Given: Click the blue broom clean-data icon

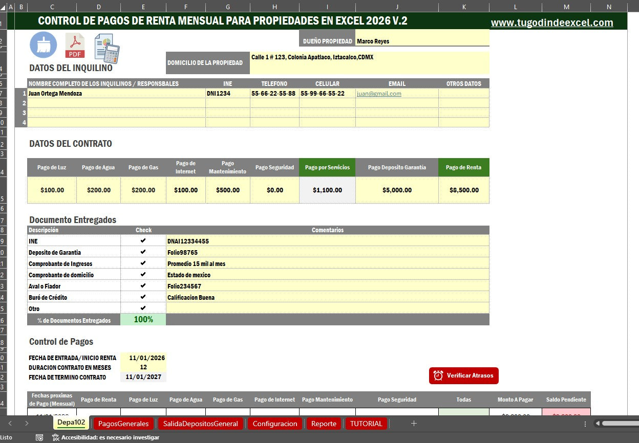Looking at the screenshot, I should click(43, 45).
